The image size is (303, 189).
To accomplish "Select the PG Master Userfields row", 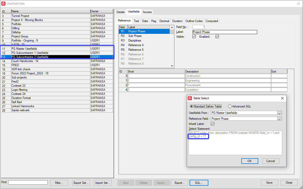I will pyautogui.click(x=57, y=49).
